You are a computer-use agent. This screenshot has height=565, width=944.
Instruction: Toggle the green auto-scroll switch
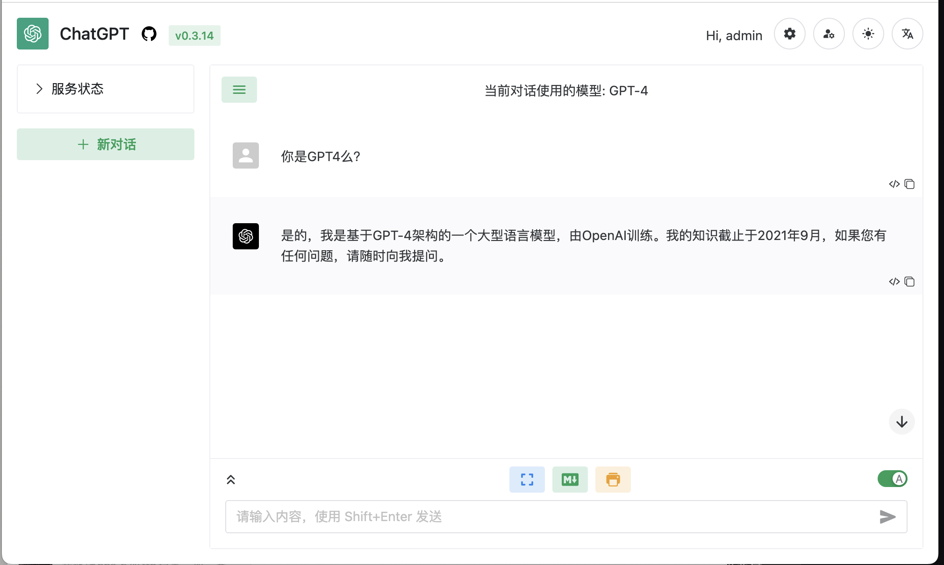pyautogui.click(x=892, y=479)
